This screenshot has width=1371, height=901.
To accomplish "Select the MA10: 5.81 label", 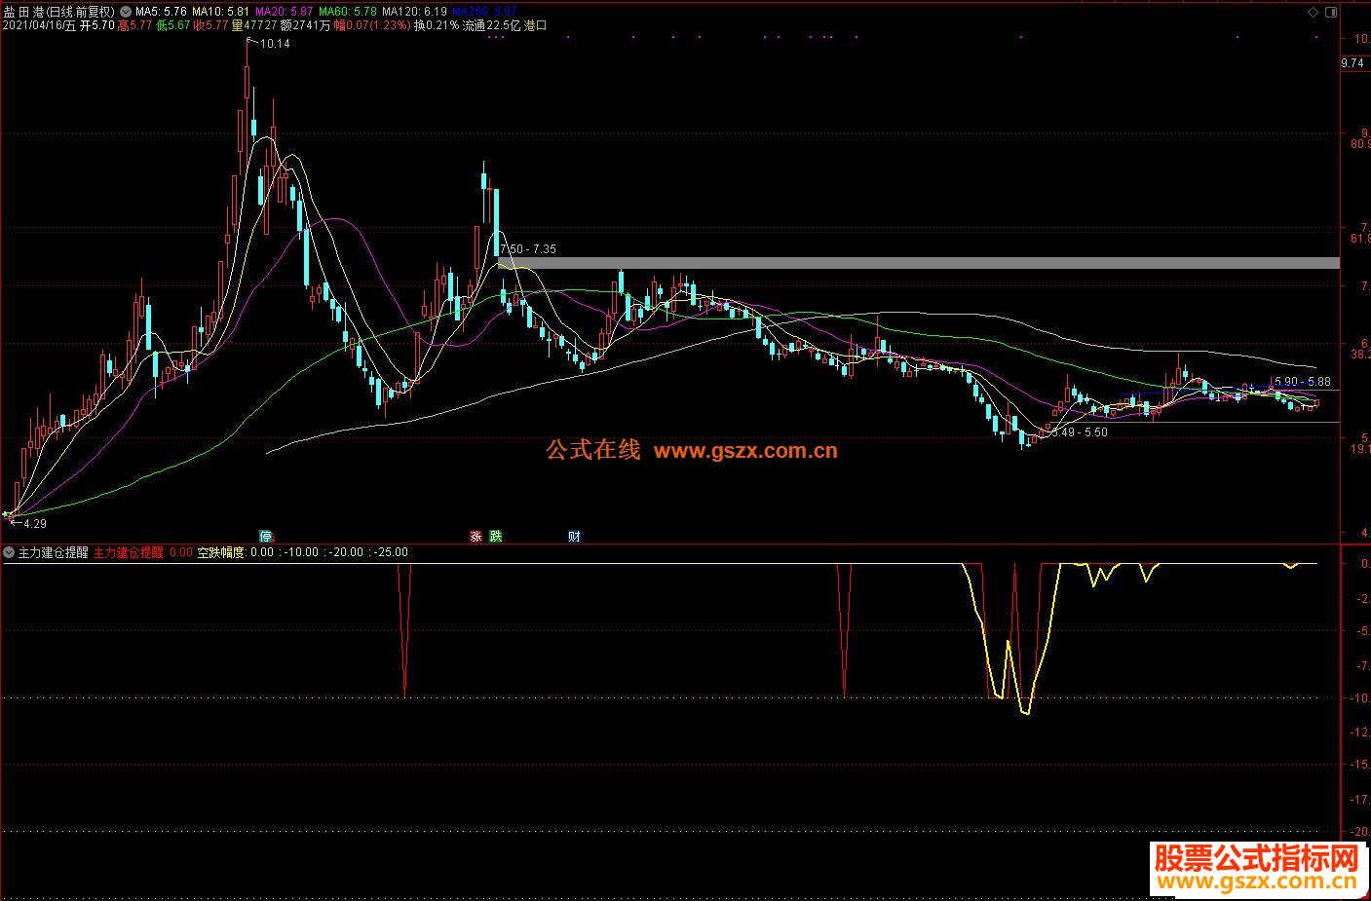I will (219, 13).
